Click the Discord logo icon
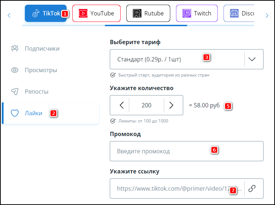 coord(234,13)
